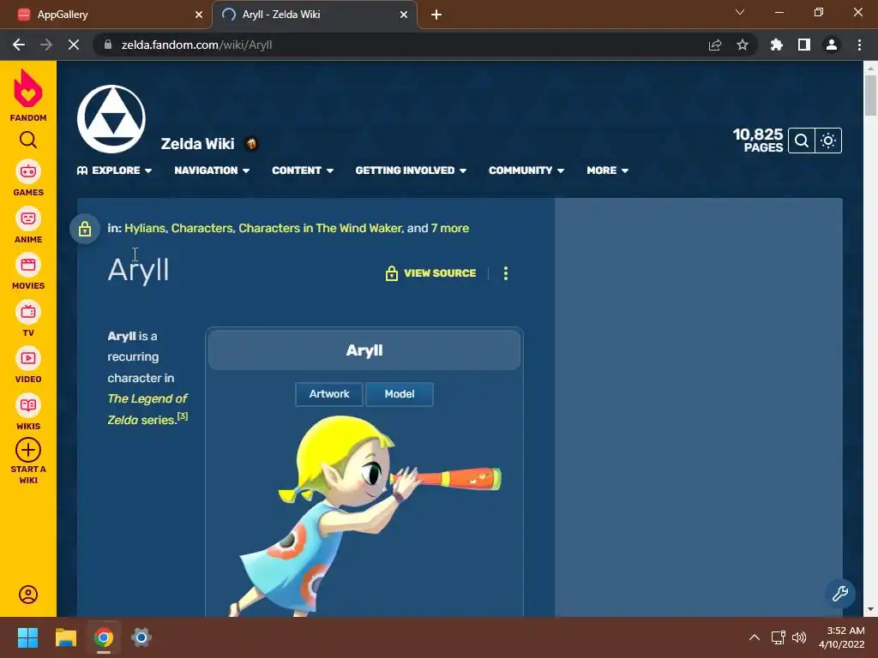Expand the More dropdown menu

point(607,170)
